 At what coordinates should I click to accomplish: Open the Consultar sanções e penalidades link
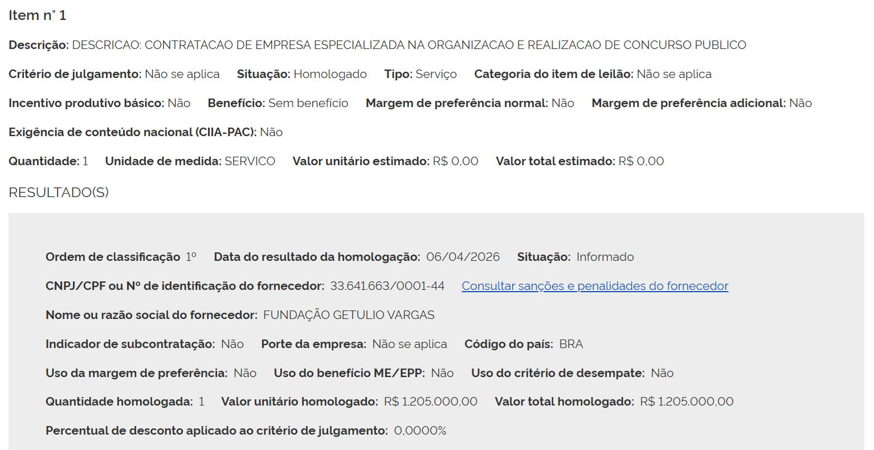(x=595, y=286)
